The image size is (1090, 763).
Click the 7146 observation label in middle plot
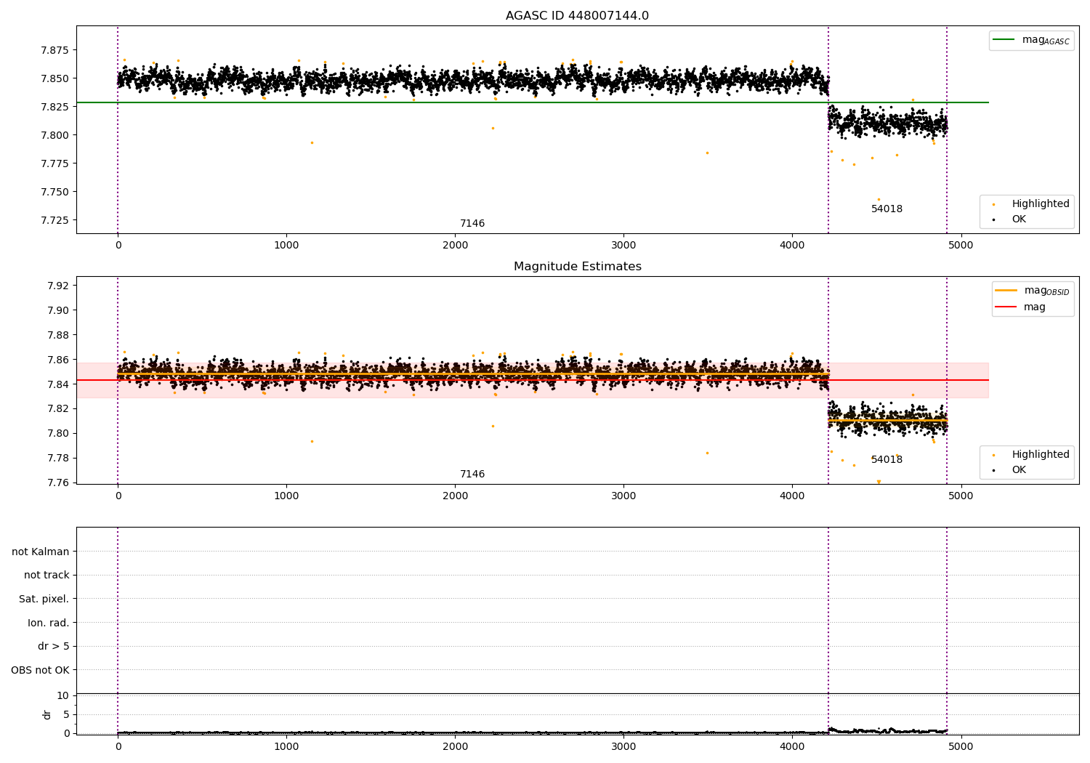[472, 475]
